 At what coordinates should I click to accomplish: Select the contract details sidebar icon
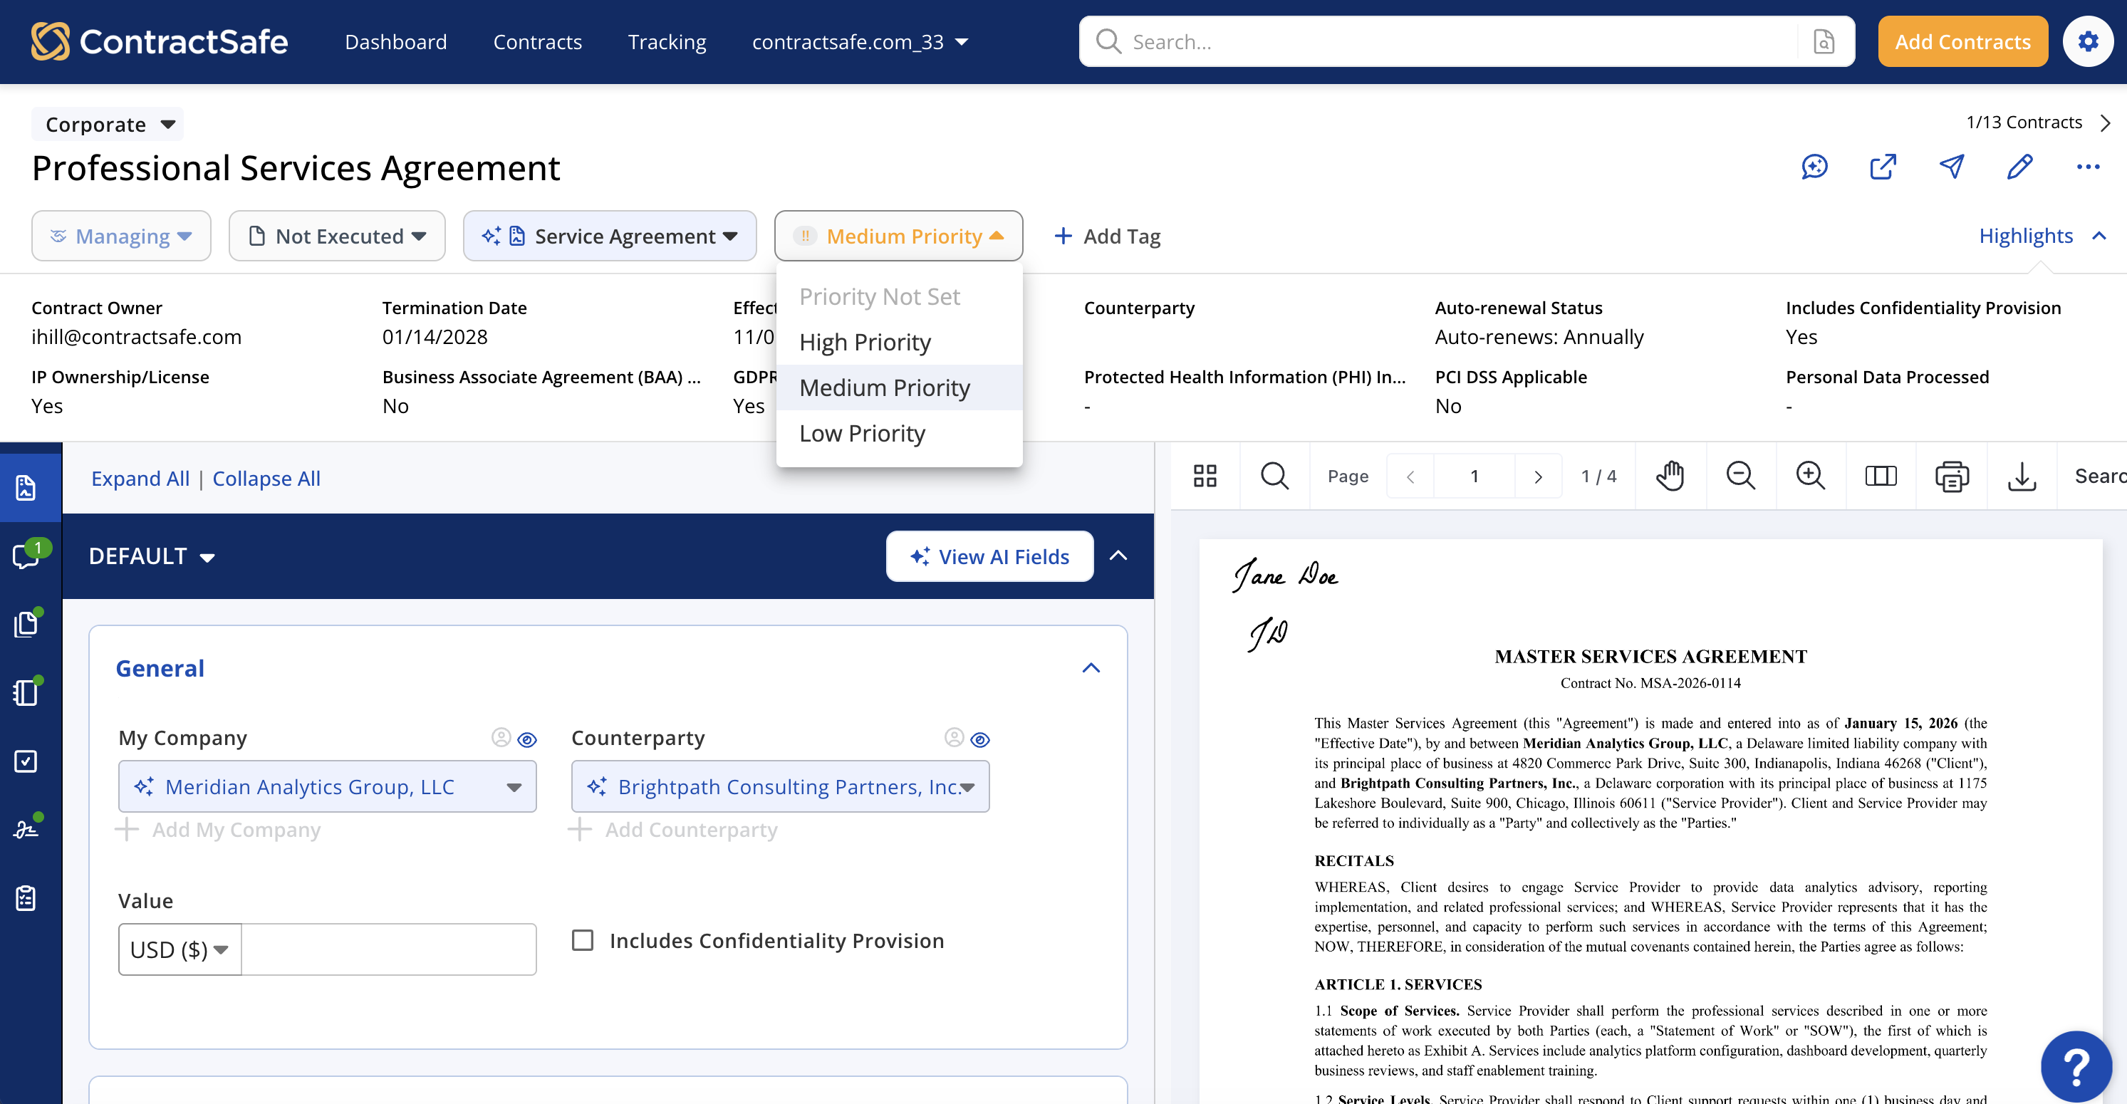tap(26, 487)
